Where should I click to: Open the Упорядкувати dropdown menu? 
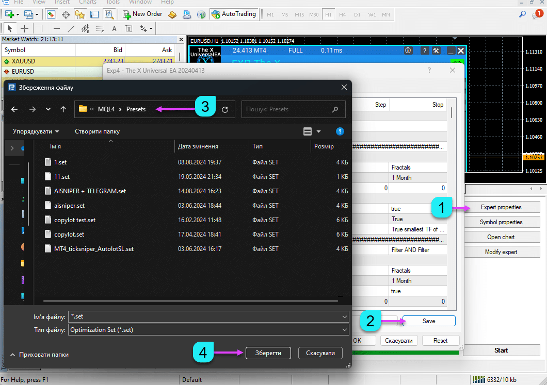coord(36,131)
